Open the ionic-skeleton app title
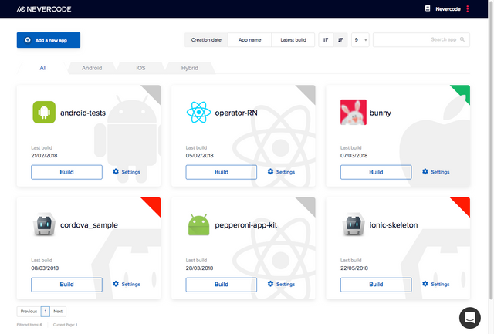Image resolution: width=494 pixels, height=334 pixels. click(394, 225)
